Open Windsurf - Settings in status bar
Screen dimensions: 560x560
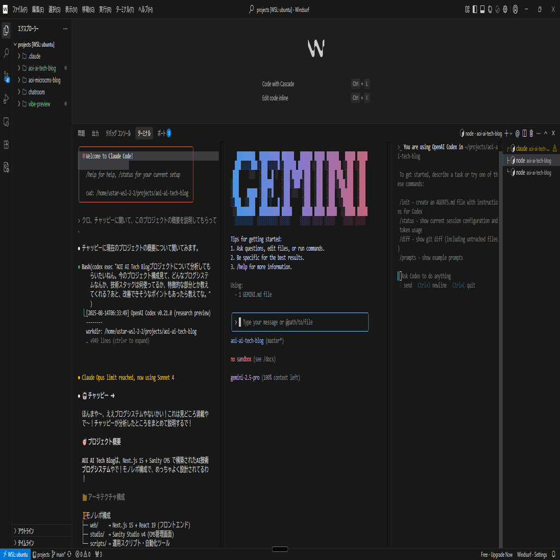pos(532,555)
